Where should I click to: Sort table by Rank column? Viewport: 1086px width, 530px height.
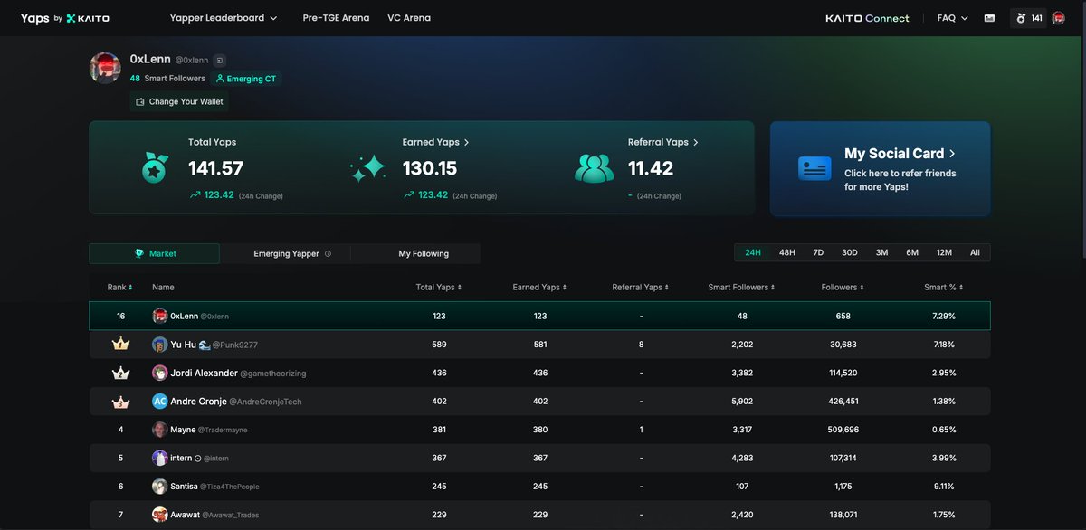click(x=119, y=288)
